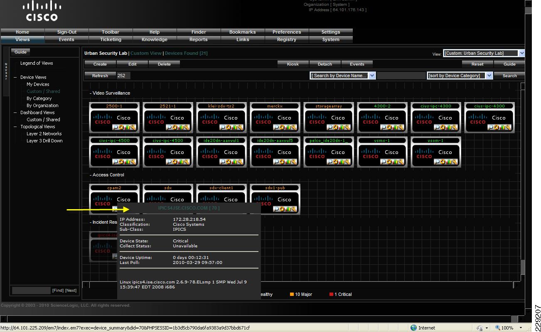Click the Delete view button

[x=164, y=64]
